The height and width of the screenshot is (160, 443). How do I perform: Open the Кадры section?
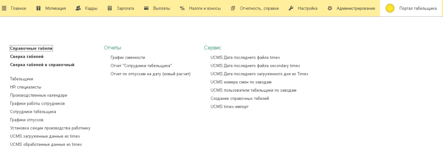click(x=91, y=9)
